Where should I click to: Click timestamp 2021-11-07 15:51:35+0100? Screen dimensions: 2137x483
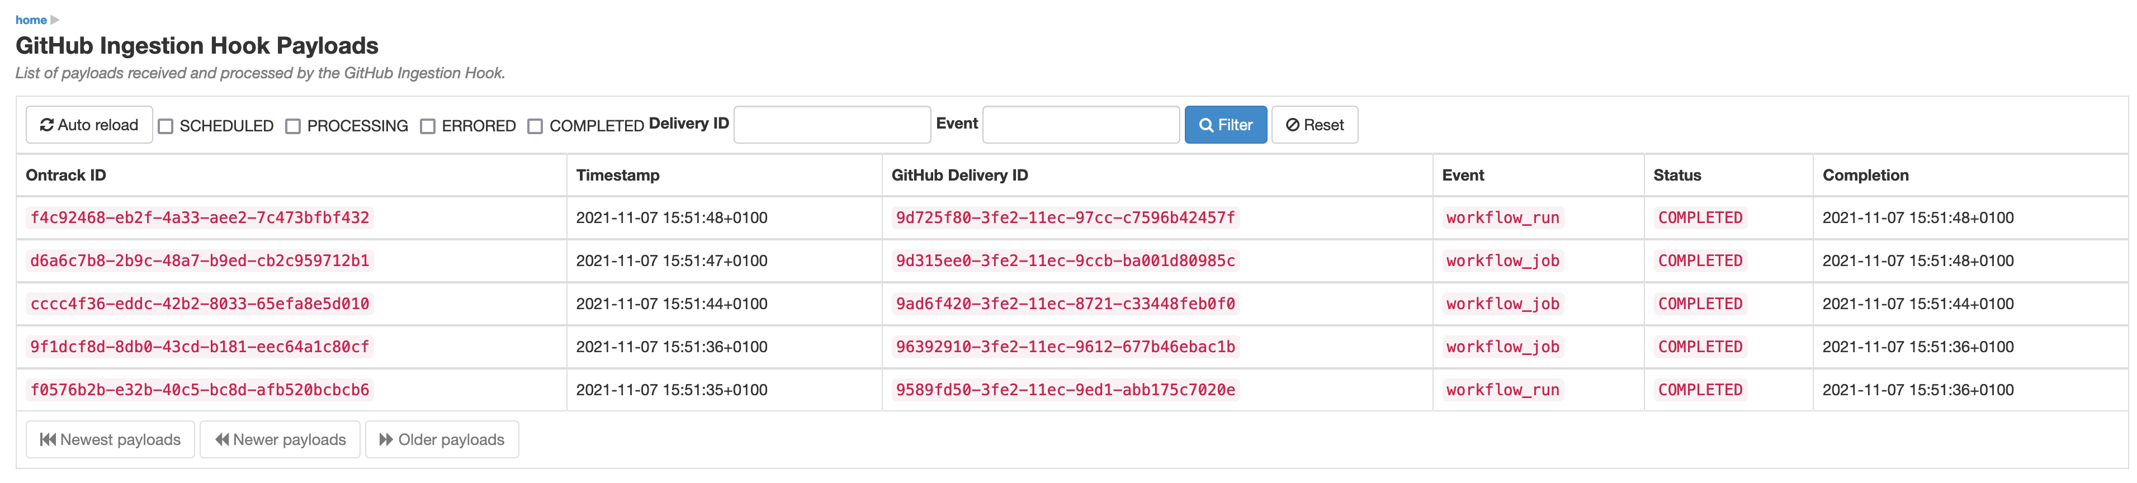671,390
